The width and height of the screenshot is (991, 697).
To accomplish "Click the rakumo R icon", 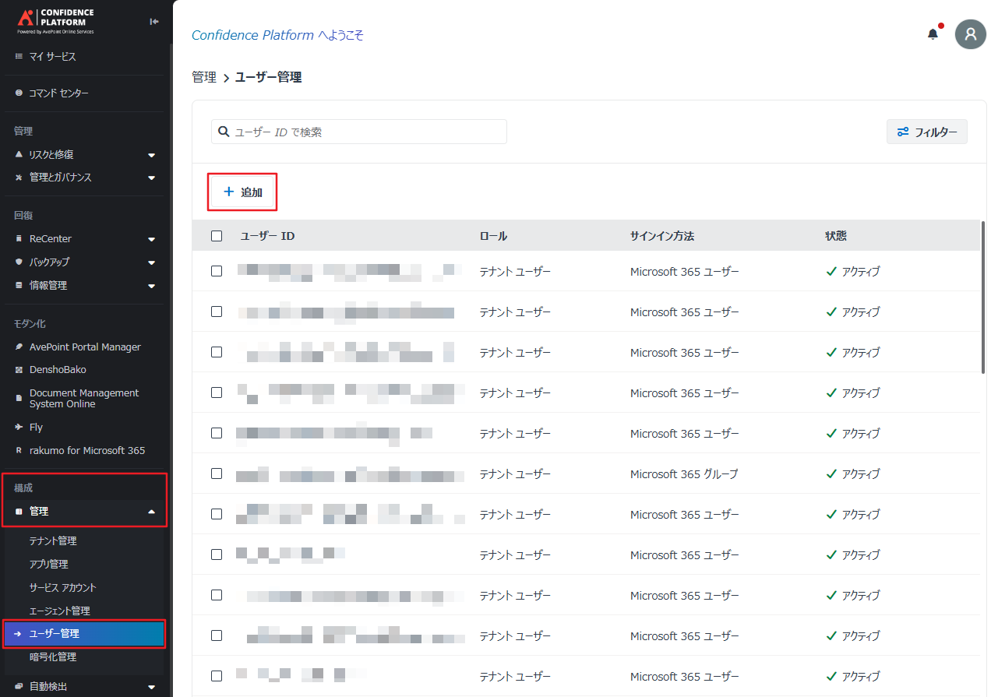I will tap(19, 450).
